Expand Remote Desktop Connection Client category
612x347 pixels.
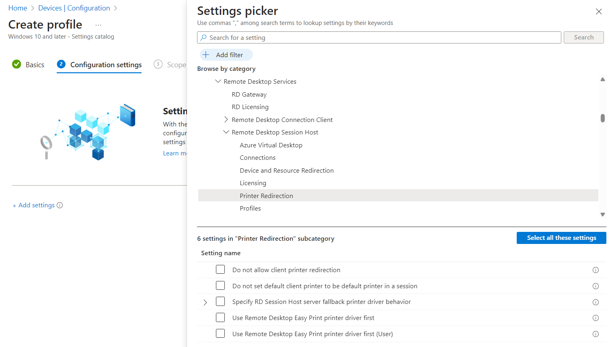pyautogui.click(x=226, y=120)
